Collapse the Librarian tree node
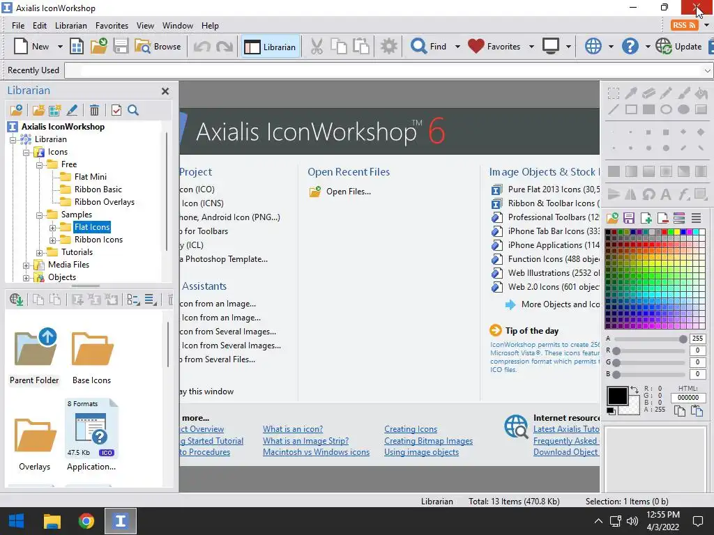 tap(13, 139)
